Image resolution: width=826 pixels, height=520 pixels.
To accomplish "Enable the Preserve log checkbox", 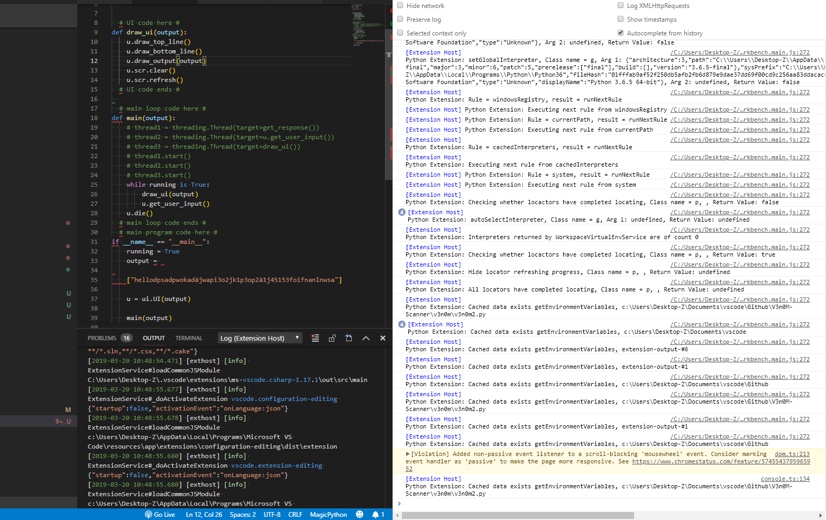I will coord(400,19).
